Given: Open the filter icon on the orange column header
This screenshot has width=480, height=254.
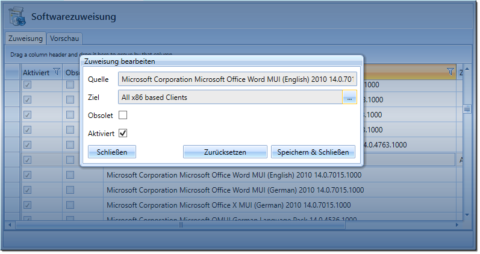Looking at the screenshot, I should pyautogui.click(x=450, y=72).
